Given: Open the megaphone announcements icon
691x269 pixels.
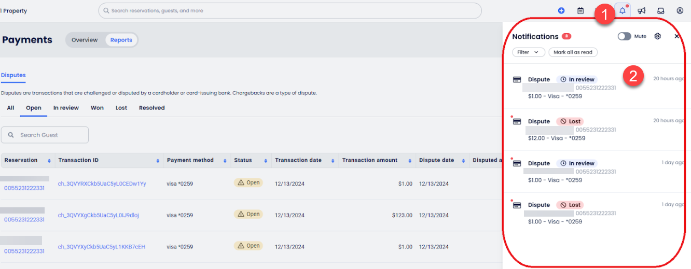Looking at the screenshot, I should coord(642,10).
